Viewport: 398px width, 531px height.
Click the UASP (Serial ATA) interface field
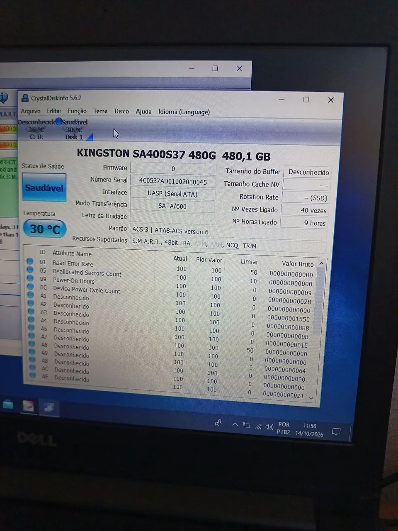(172, 194)
